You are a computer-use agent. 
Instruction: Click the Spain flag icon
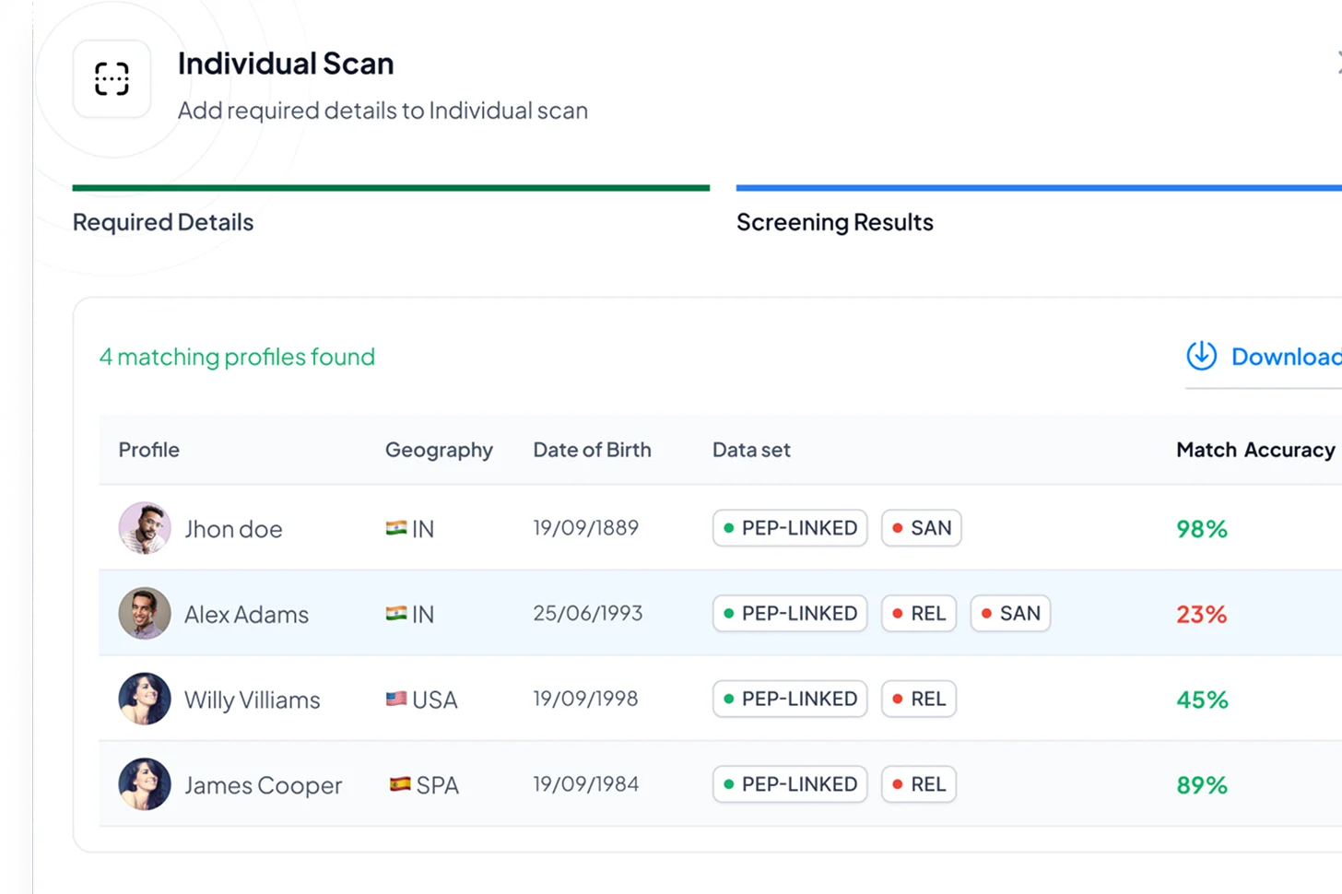[400, 784]
